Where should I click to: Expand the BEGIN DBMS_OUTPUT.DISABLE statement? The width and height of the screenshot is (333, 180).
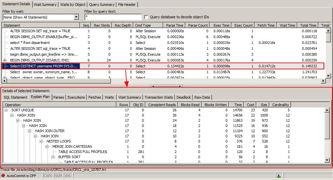(x=5, y=60)
